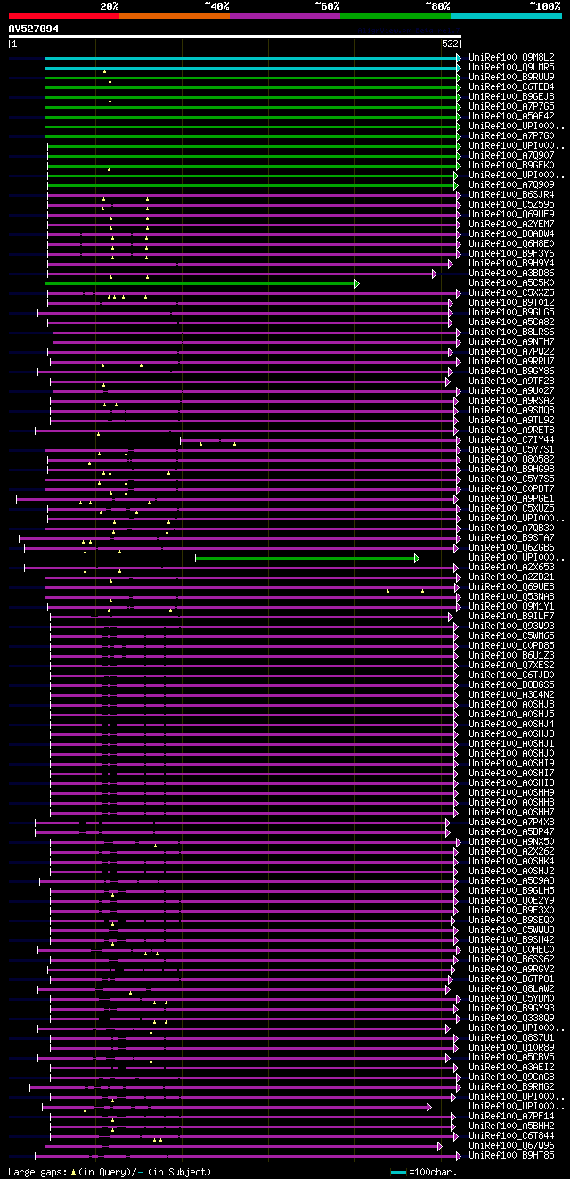Select the UniRef100_A5AF42 label
The height and width of the screenshot is (1179, 570).
511,117
